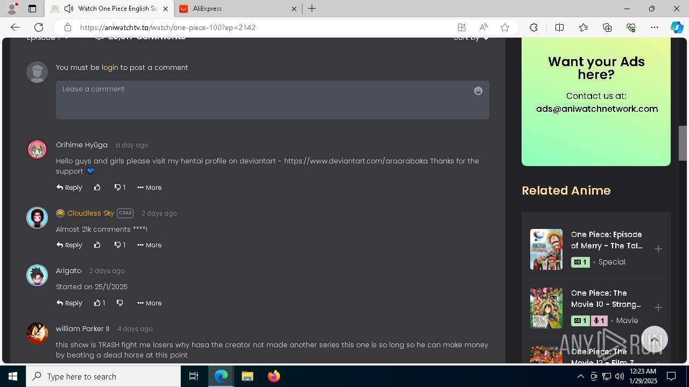View site information lock icon
This screenshot has height=387, width=689.
click(x=67, y=27)
